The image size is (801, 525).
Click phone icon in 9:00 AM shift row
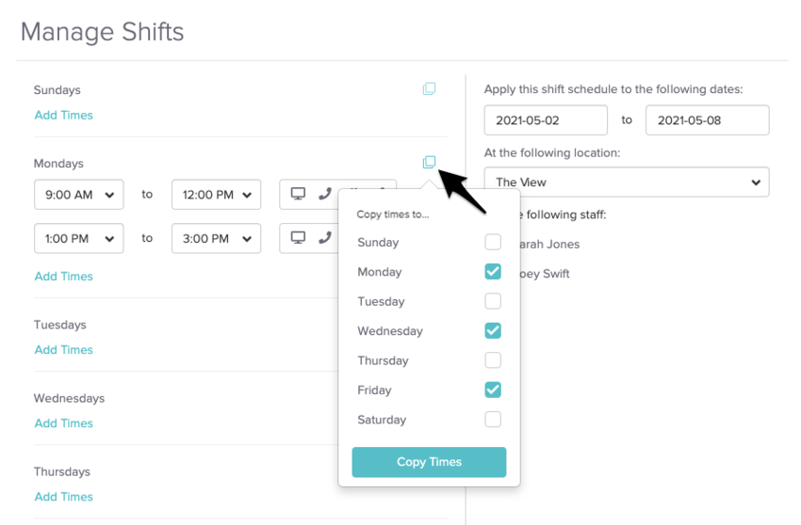[x=324, y=195]
